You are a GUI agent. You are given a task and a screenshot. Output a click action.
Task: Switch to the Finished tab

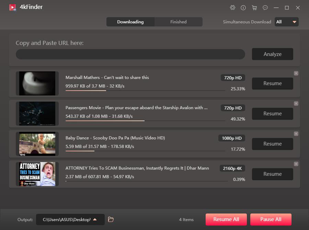(178, 22)
